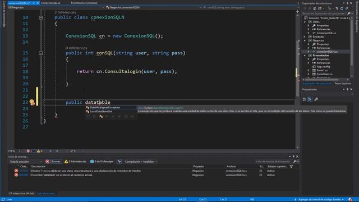
Task: Pin the Solution Explorer panel
Action: coord(347,3)
